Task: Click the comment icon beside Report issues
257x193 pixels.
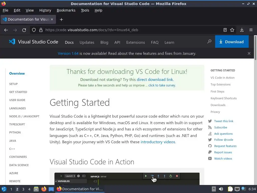Action: pyautogui.click(x=210, y=152)
